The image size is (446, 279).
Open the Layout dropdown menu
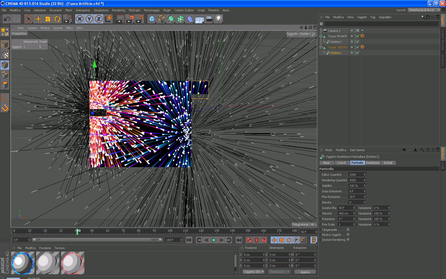click(x=424, y=10)
